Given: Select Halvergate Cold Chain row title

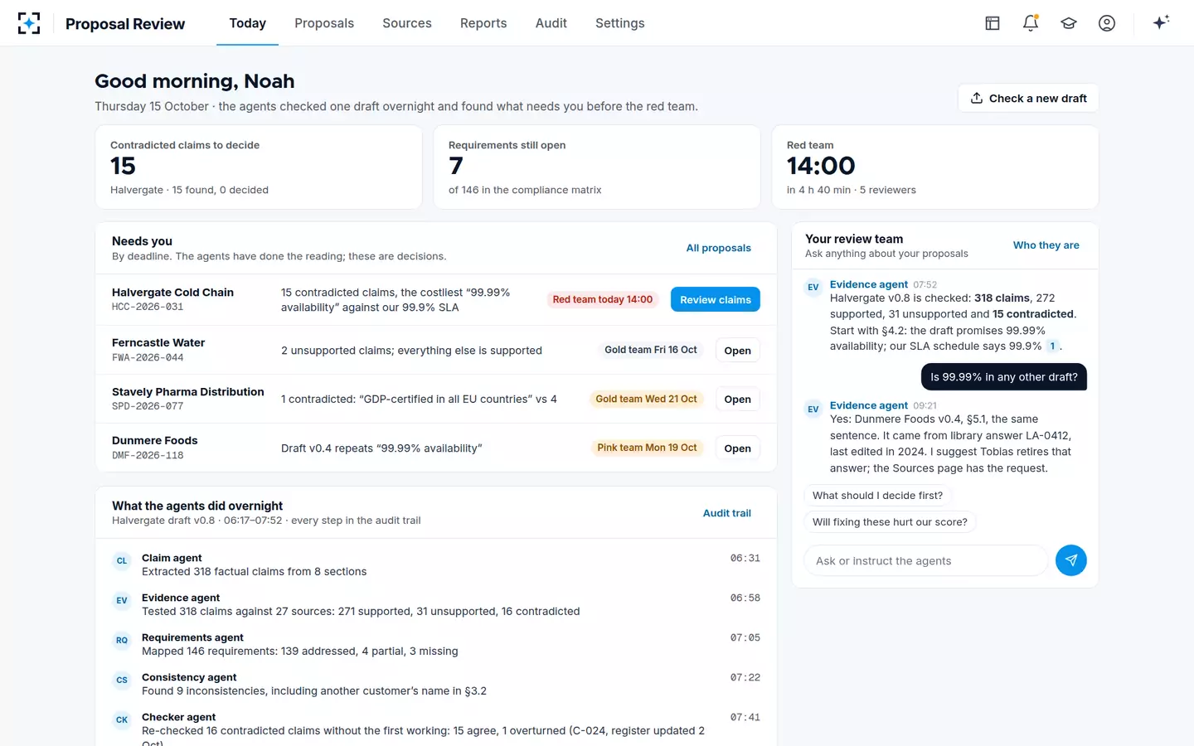Looking at the screenshot, I should click(172, 293).
